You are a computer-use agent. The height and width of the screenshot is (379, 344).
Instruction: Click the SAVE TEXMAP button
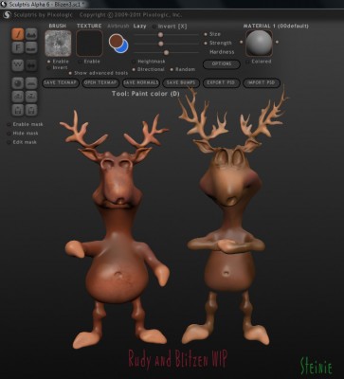click(x=61, y=82)
